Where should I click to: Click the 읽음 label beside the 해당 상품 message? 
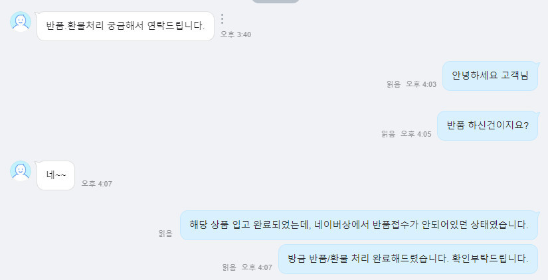click(x=165, y=234)
